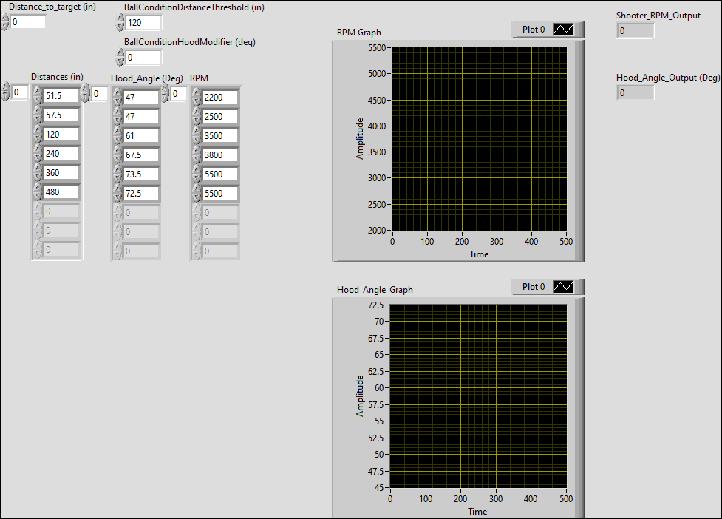Decrement the last Distances element 480
The height and width of the screenshot is (519, 722).
click(36, 197)
